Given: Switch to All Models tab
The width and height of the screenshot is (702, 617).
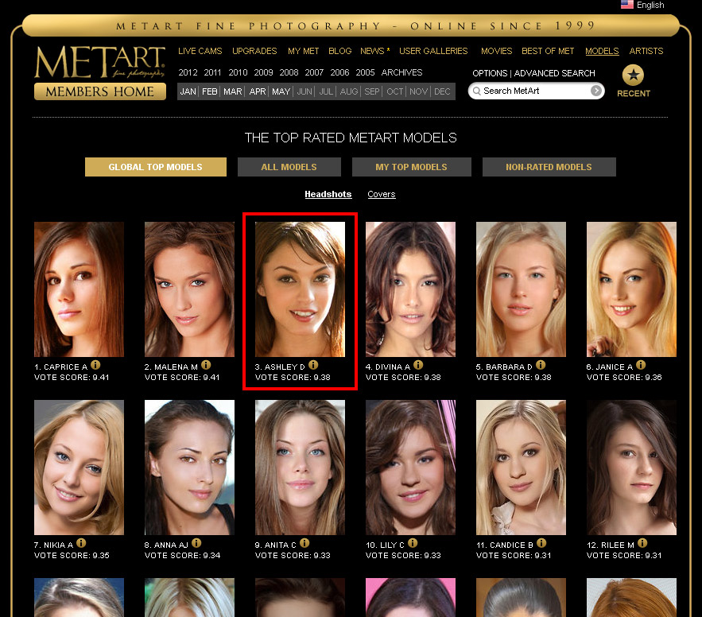Looking at the screenshot, I should pyautogui.click(x=289, y=167).
